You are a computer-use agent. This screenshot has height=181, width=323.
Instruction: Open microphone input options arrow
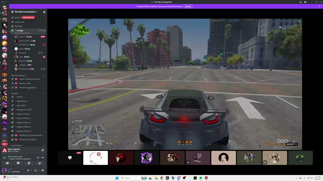point(31,170)
